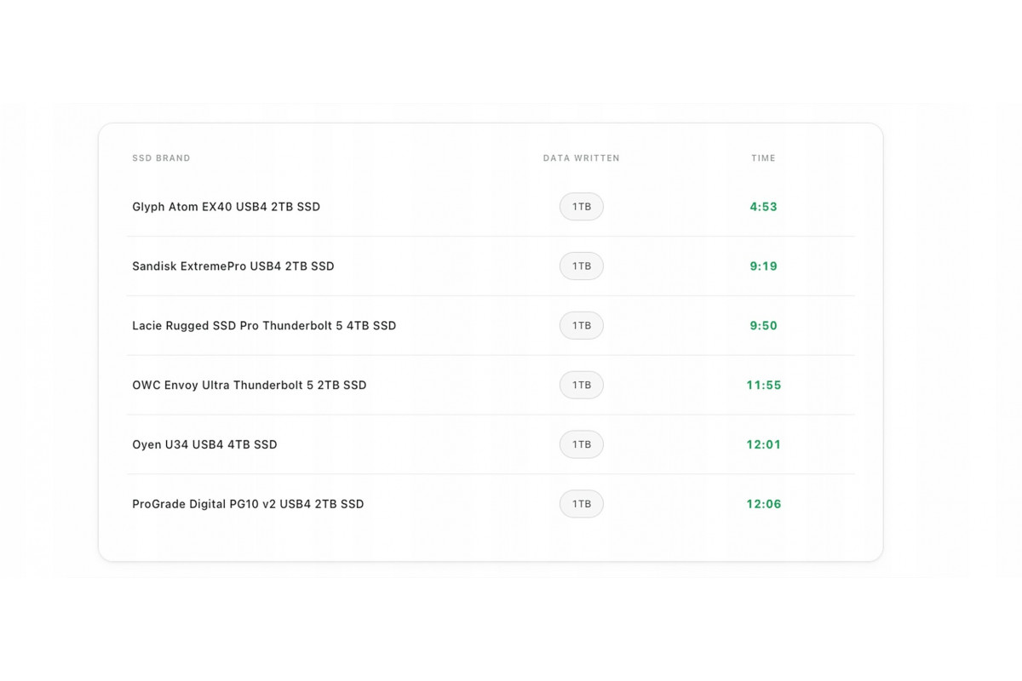1022x681 pixels.
Task: Click the 1TB badge in Oyen U34 row
Action: (581, 444)
